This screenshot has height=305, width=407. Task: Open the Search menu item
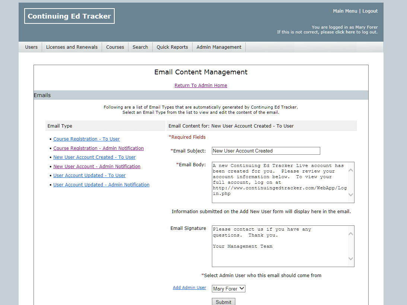[x=140, y=47]
